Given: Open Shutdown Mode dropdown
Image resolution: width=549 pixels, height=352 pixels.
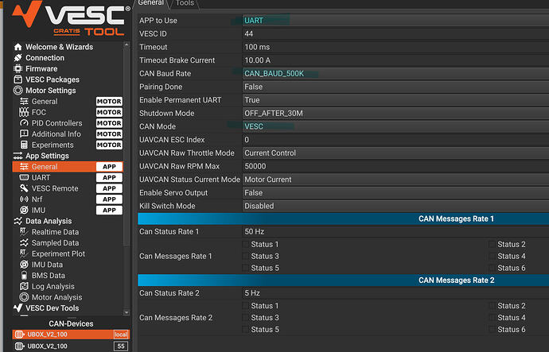Looking at the screenshot, I should [x=395, y=114].
